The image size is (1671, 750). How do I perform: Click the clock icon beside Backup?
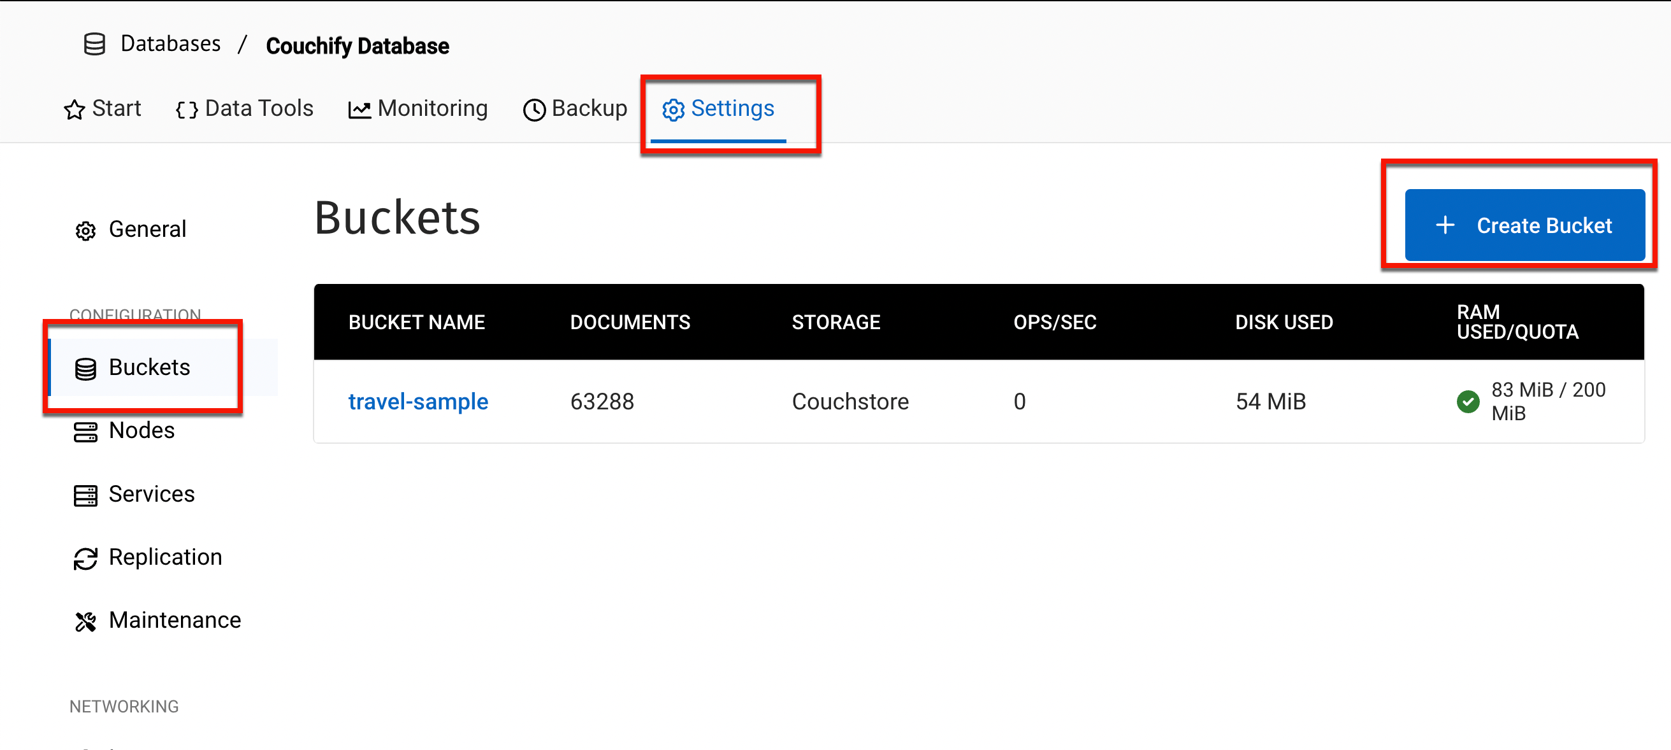535,110
